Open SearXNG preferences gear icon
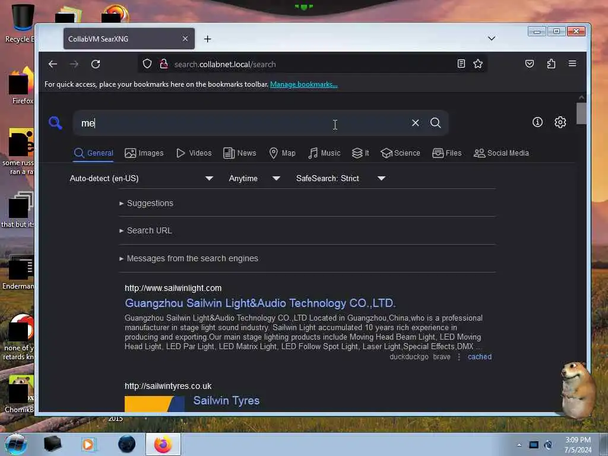The height and width of the screenshot is (456, 608). [x=560, y=122]
